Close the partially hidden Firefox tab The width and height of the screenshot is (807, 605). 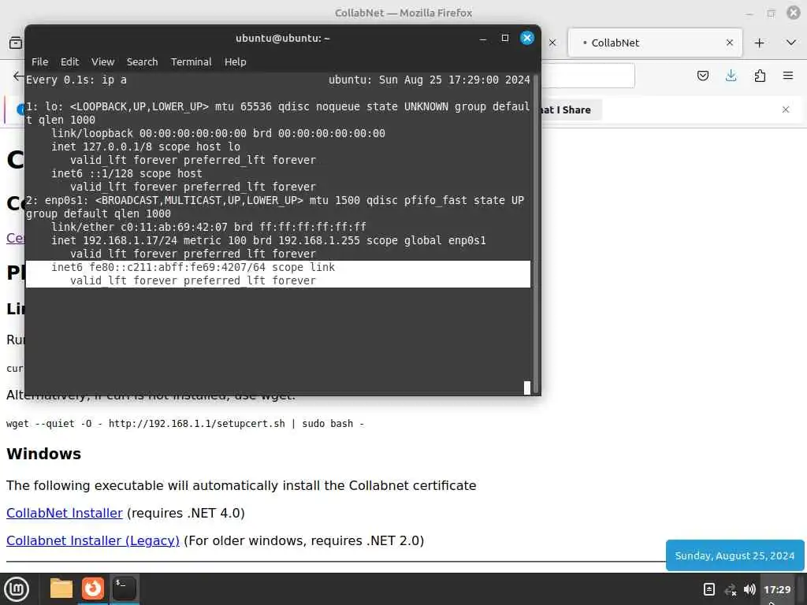tap(552, 43)
